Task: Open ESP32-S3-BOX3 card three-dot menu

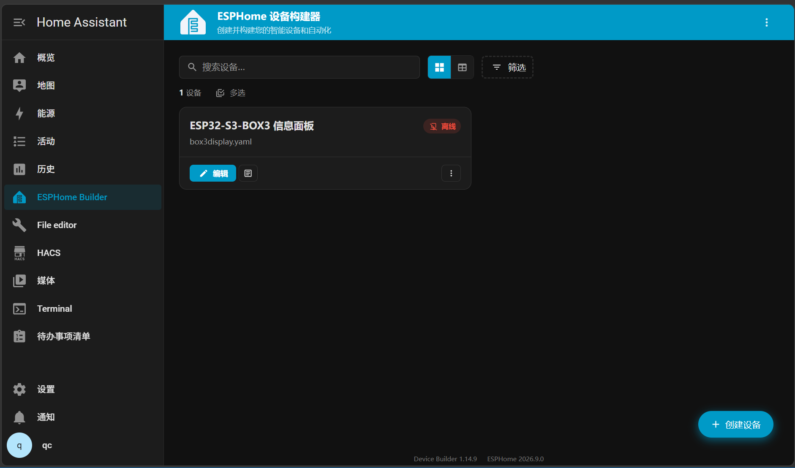Action: point(451,173)
